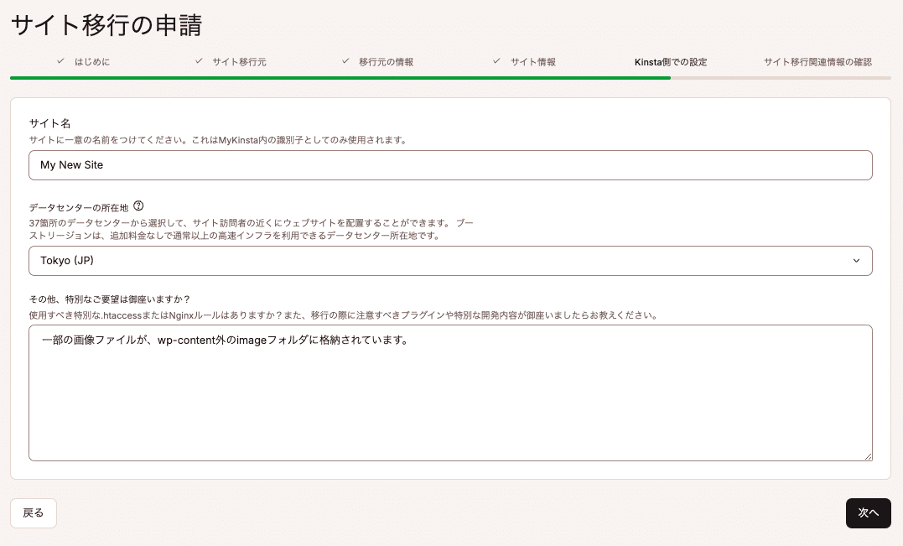Screen dimensions: 903x546
Task: Click the resize handle of the requests textarea
Action: point(869,456)
